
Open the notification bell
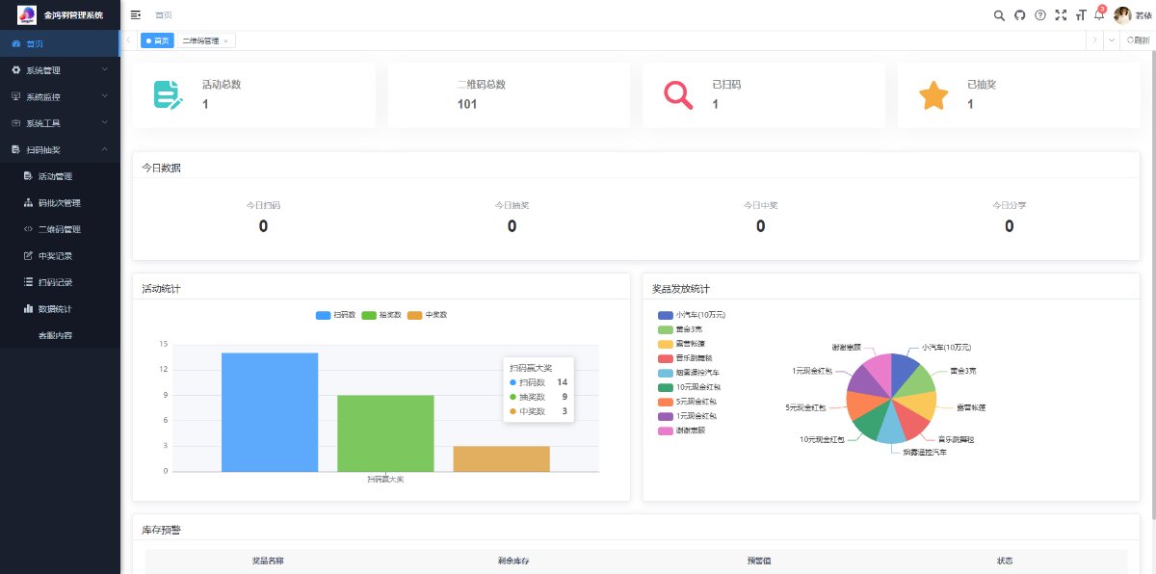1099,14
